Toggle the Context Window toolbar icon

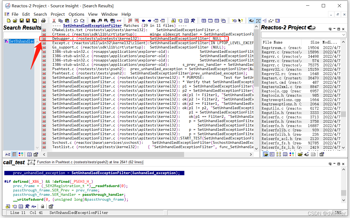pyautogui.click(x=258, y=21)
